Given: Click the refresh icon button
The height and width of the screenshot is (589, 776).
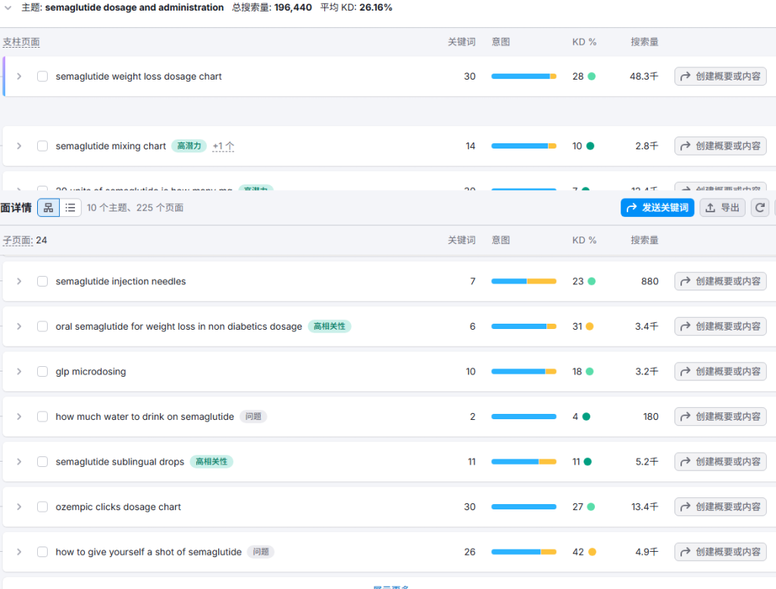Looking at the screenshot, I should (759, 208).
